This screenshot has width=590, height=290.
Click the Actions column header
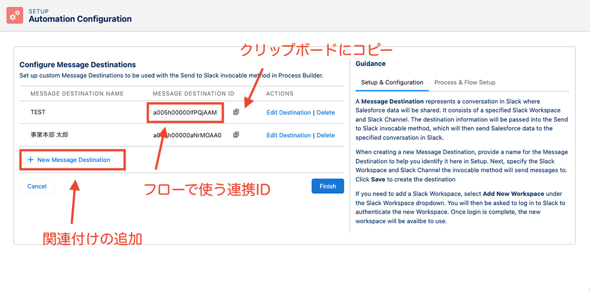(280, 93)
